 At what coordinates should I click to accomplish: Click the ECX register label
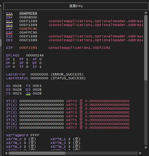(x=9, y=21)
